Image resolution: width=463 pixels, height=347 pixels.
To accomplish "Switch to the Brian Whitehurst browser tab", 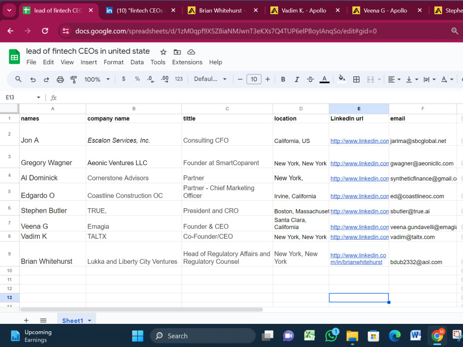I will (x=222, y=11).
